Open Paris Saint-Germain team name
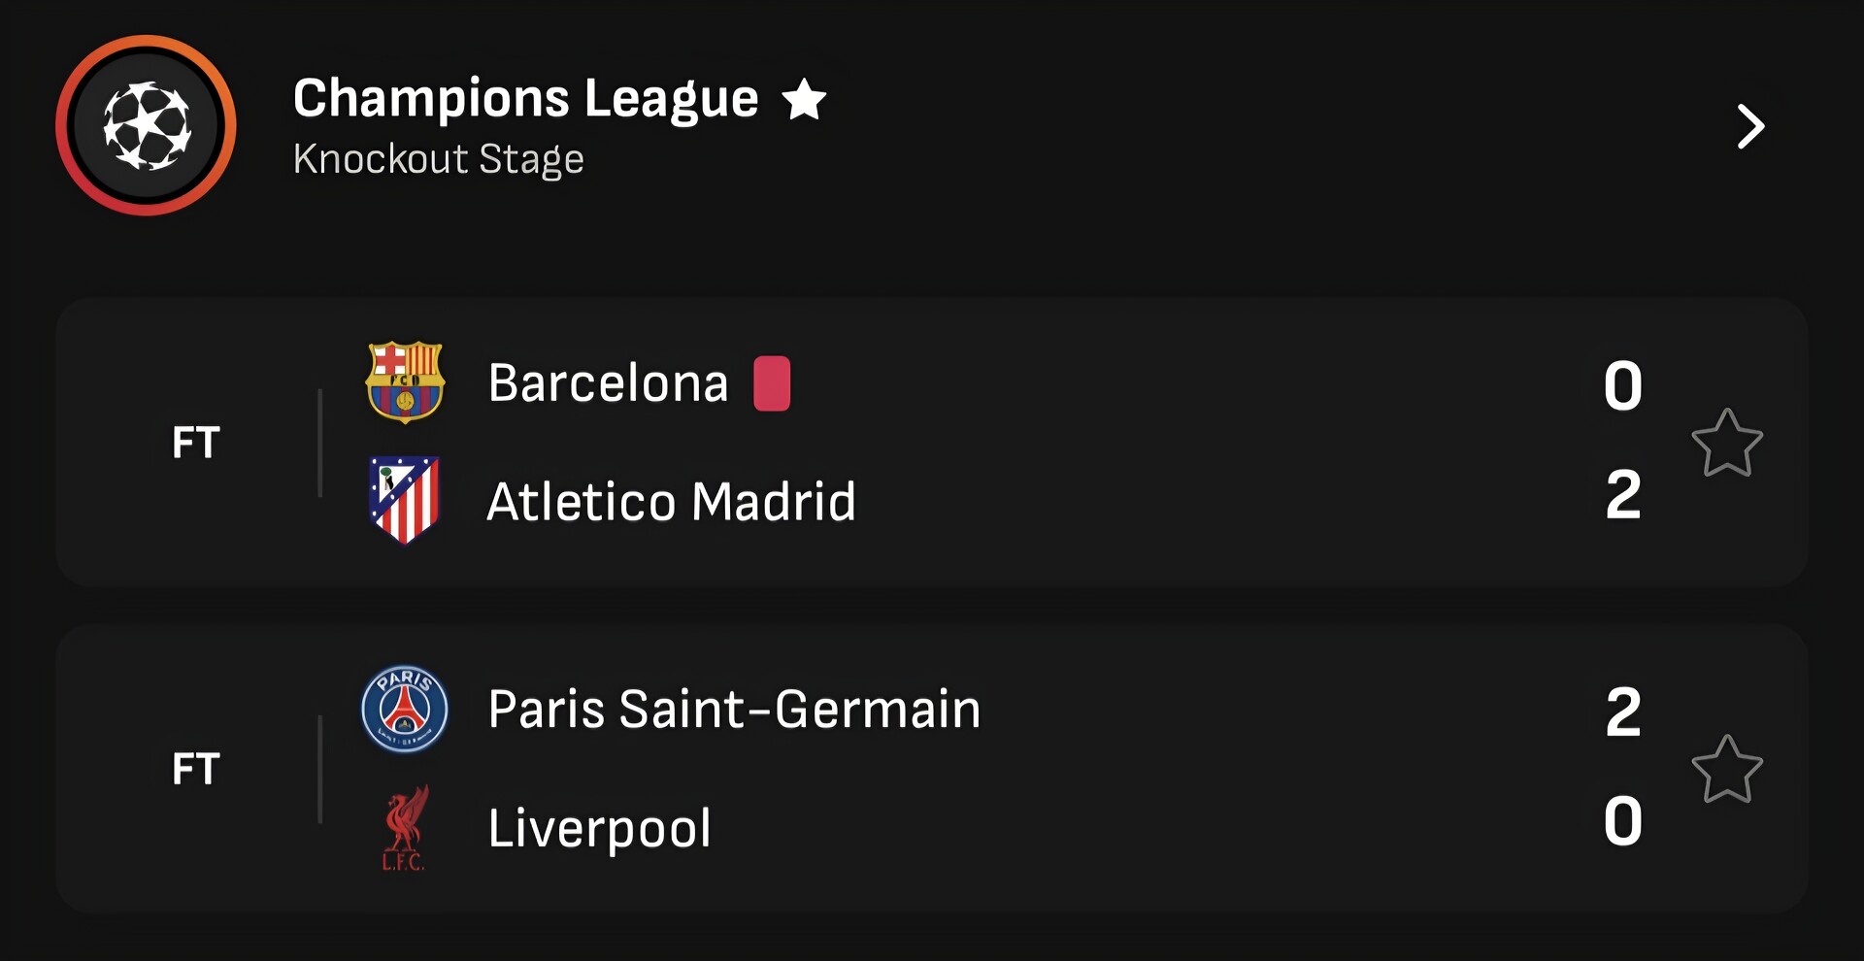Viewport: 1864px width, 961px height. pyautogui.click(x=734, y=710)
